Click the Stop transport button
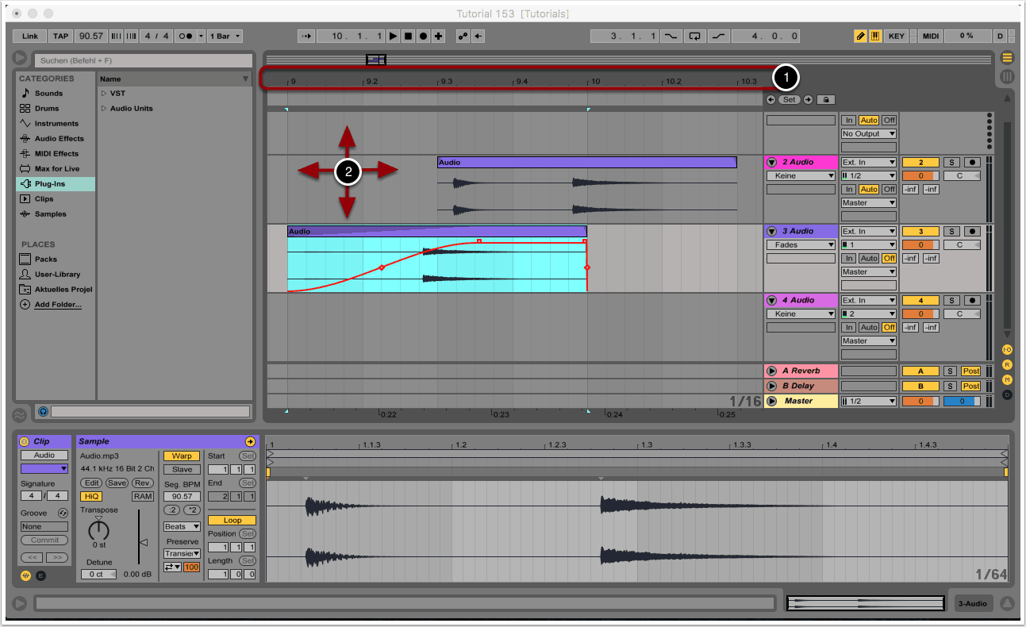The image size is (1026, 627). (x=408, y=37)
